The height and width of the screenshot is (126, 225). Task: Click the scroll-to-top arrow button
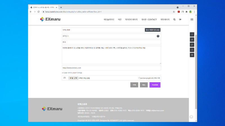pyautogui.click(x=191, y=117)
